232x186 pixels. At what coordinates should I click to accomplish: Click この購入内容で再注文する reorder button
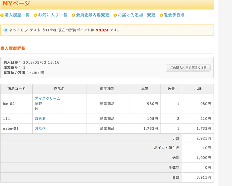(x=188, y=68)
